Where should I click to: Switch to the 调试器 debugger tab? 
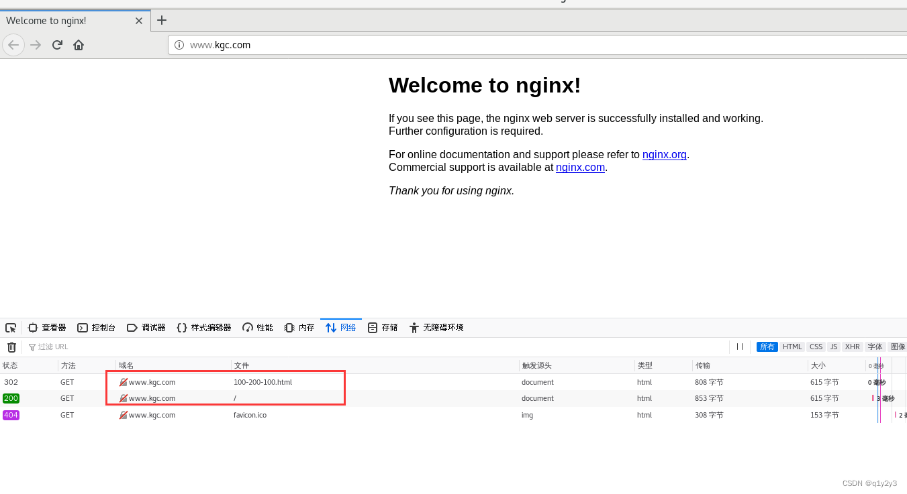(146, 328)
